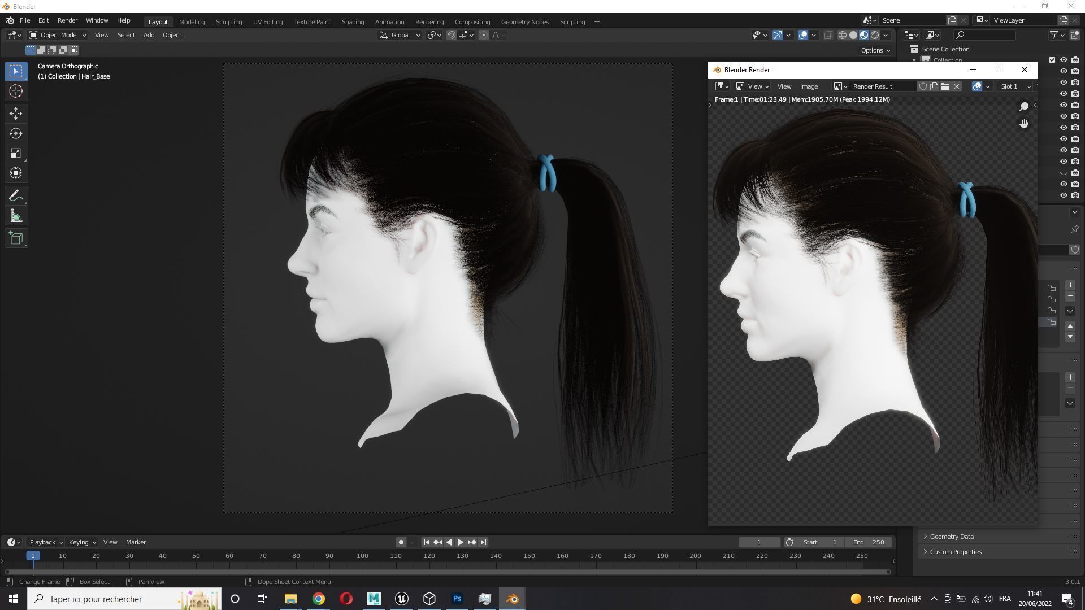Open the Render menu

(x=67, y=20)
